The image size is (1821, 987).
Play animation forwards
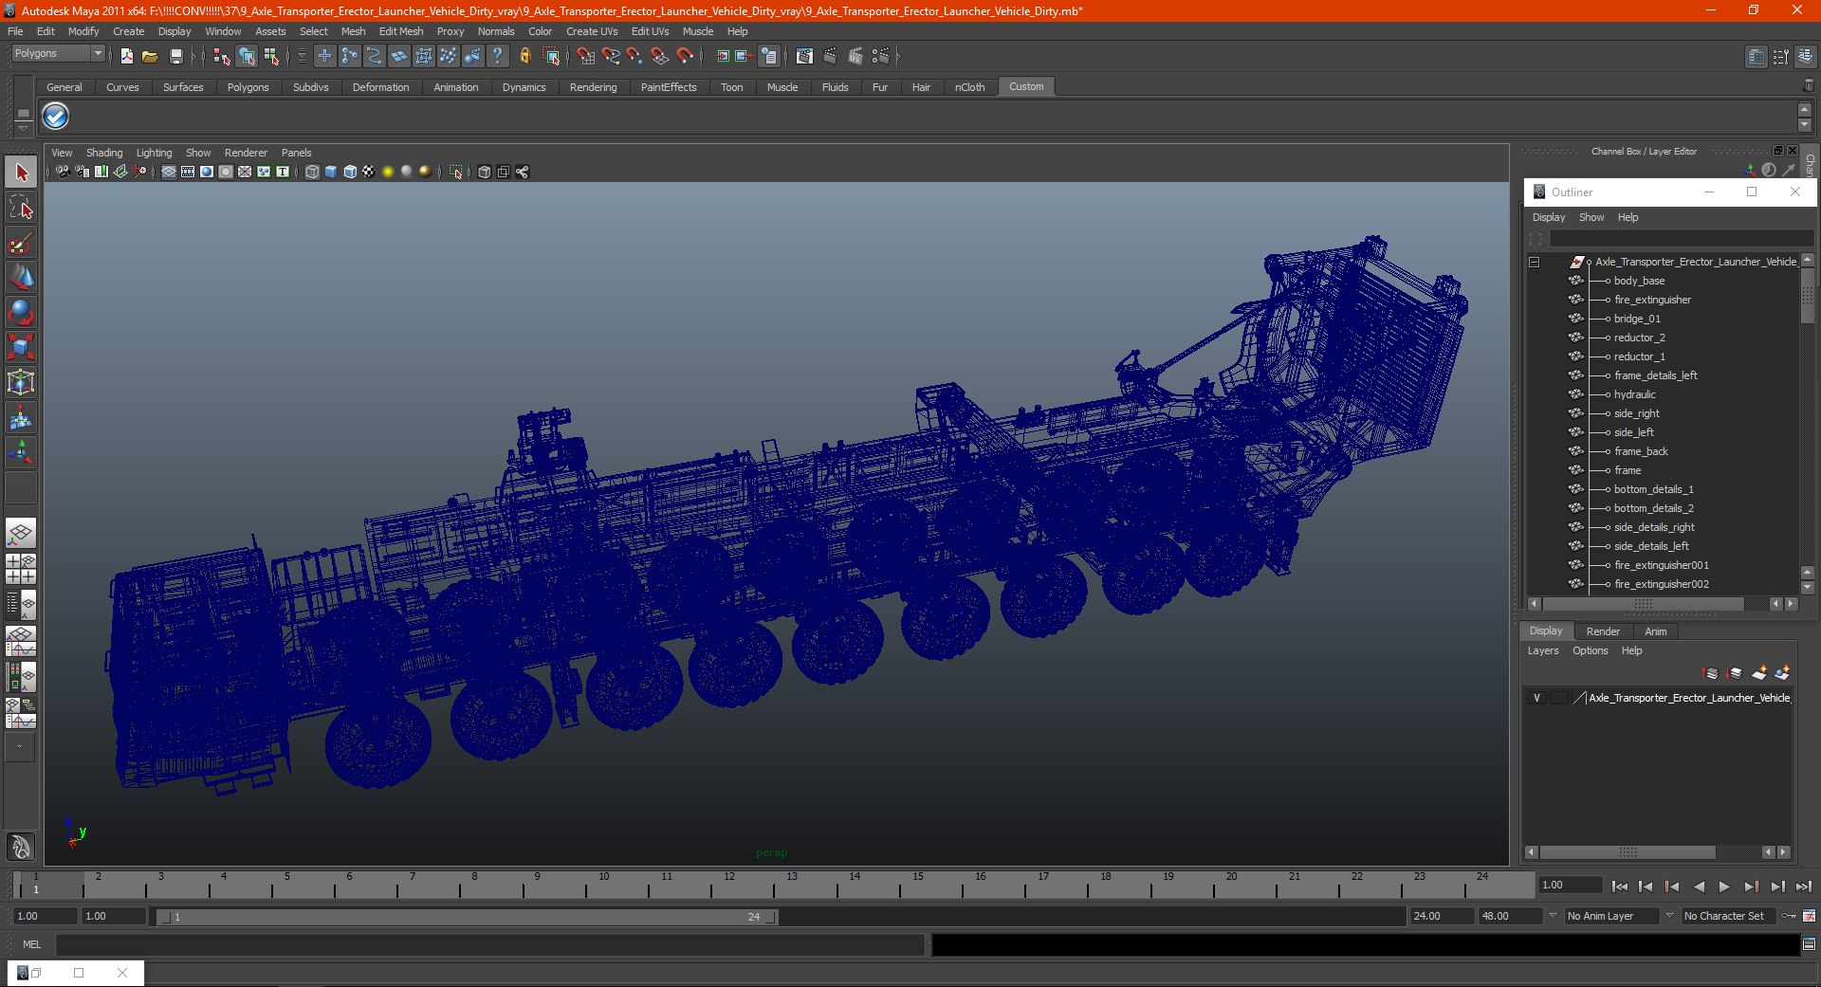(x=1724, y=886)
